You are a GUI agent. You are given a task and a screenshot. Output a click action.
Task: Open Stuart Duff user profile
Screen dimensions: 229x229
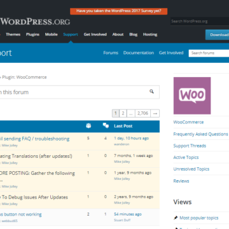coord(122,220)
